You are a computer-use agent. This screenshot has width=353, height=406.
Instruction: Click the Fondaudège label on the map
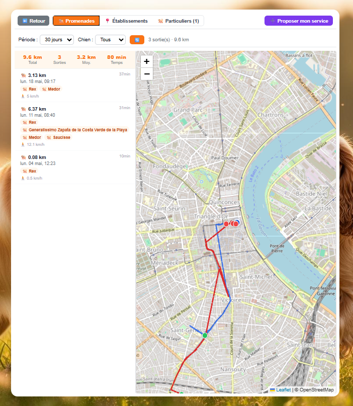coord(169,166)
